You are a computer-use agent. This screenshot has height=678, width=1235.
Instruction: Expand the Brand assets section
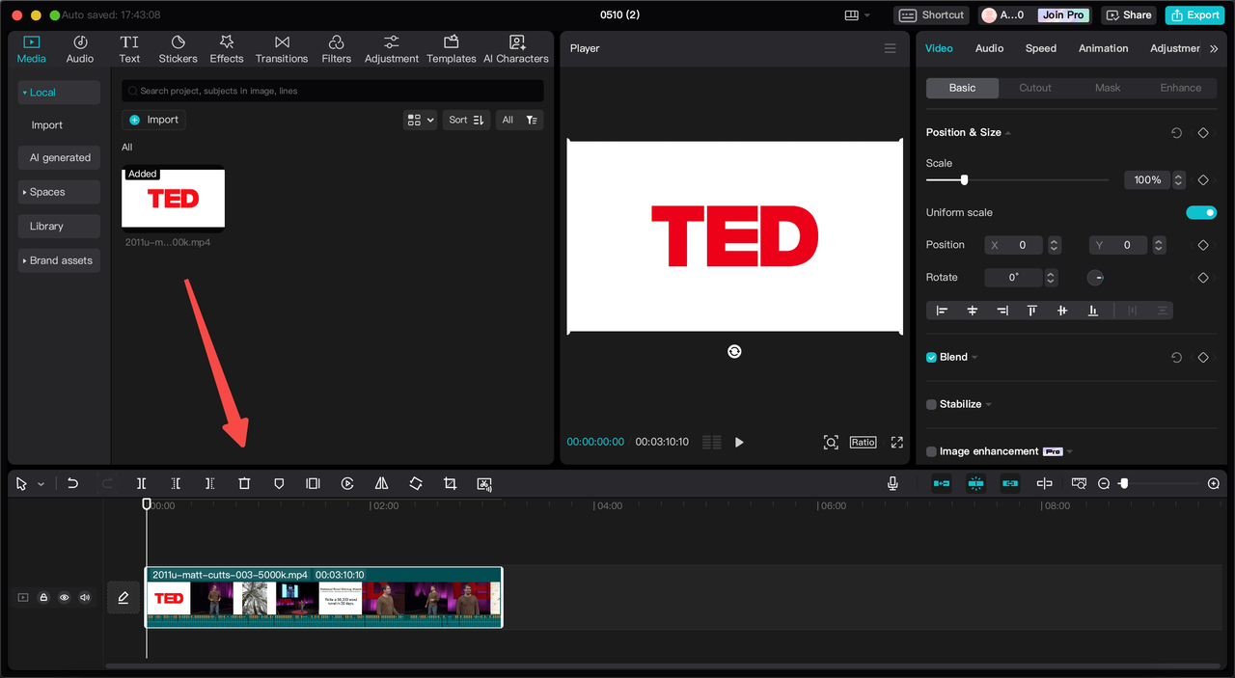click(59, 260)
